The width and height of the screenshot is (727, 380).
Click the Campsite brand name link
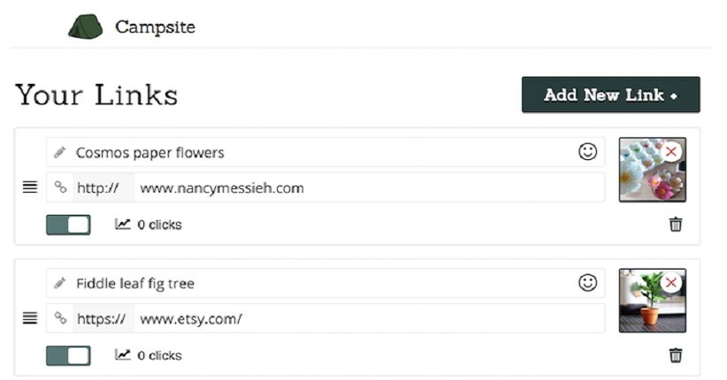[155, 27]
